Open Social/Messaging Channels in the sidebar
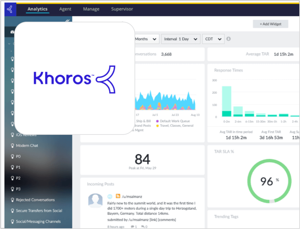This screenshot has width=300, height=229. pos(38,222)
